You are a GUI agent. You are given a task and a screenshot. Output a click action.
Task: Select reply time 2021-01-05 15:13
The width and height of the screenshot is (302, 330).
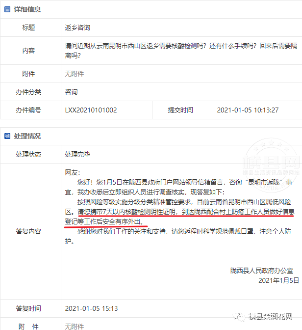(x=91, y=308)
